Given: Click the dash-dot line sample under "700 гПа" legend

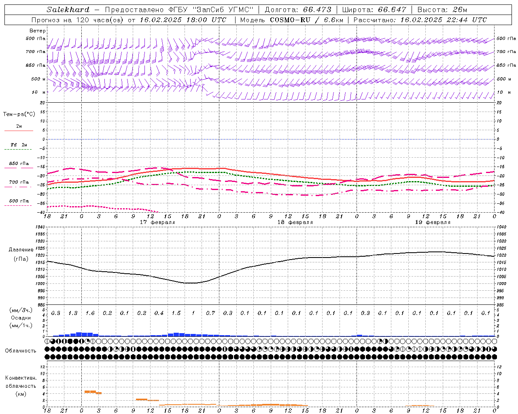Looking at the screenshot, I should [18, 187].
